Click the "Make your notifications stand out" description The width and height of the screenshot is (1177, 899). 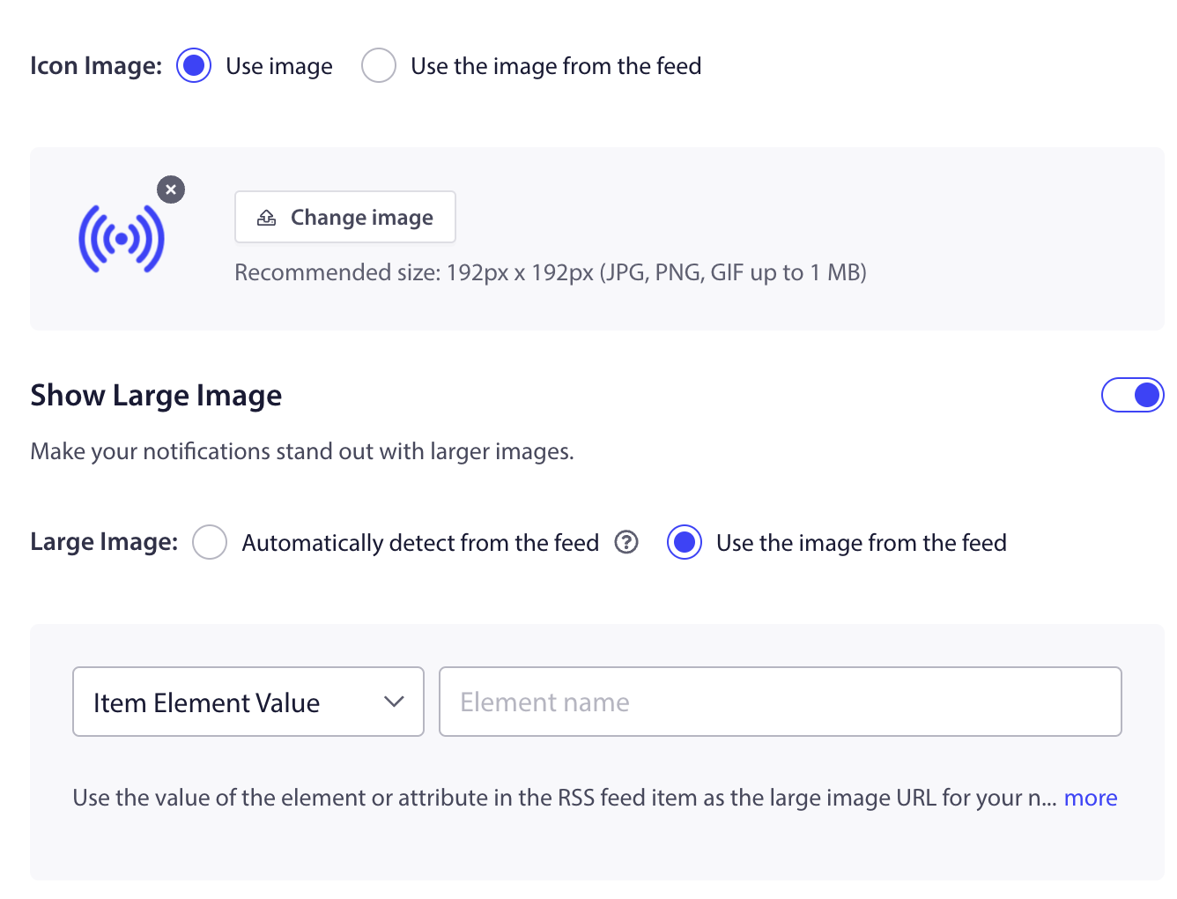click(302, 451)
